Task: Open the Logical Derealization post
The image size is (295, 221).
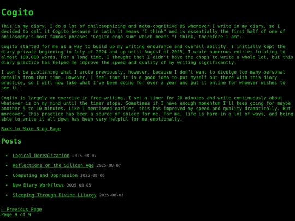Action: pyautogui.click(x=41, y=156)
